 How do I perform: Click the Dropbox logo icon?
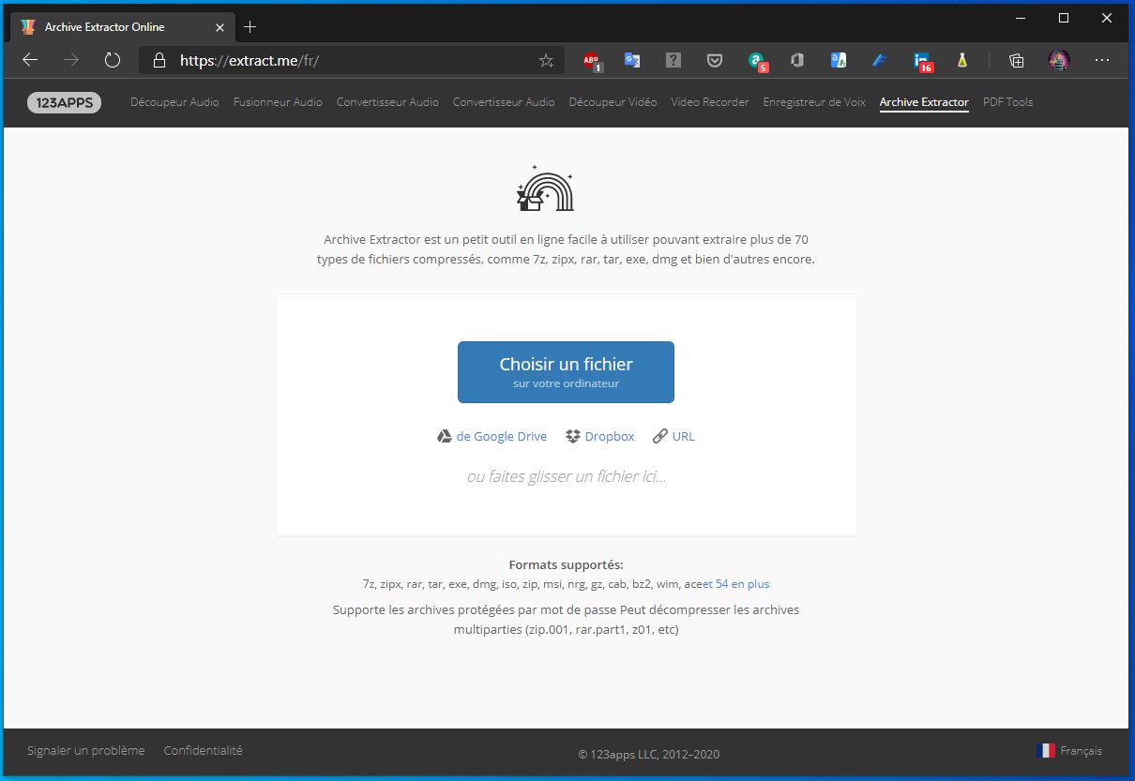(573, 436)
